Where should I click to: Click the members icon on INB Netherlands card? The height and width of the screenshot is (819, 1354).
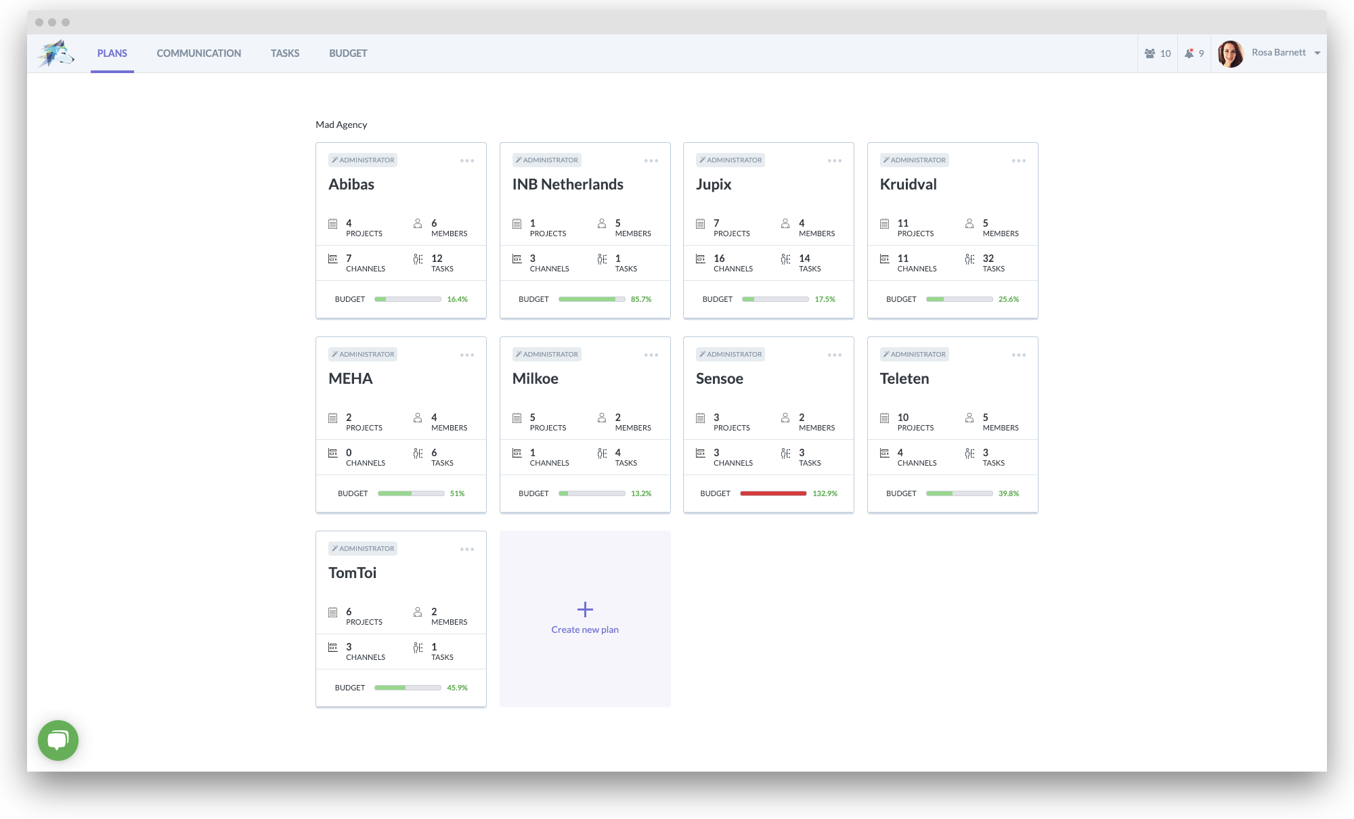coord(601,223)
